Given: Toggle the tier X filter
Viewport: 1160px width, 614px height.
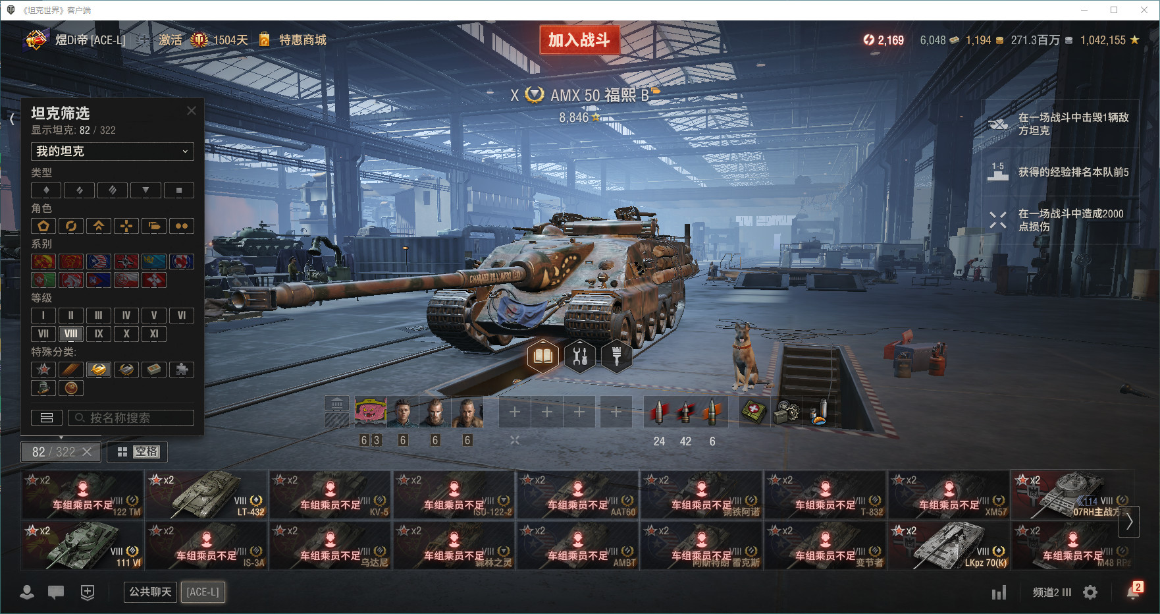Looking at the screenshot, I should [x=126, y=333].
